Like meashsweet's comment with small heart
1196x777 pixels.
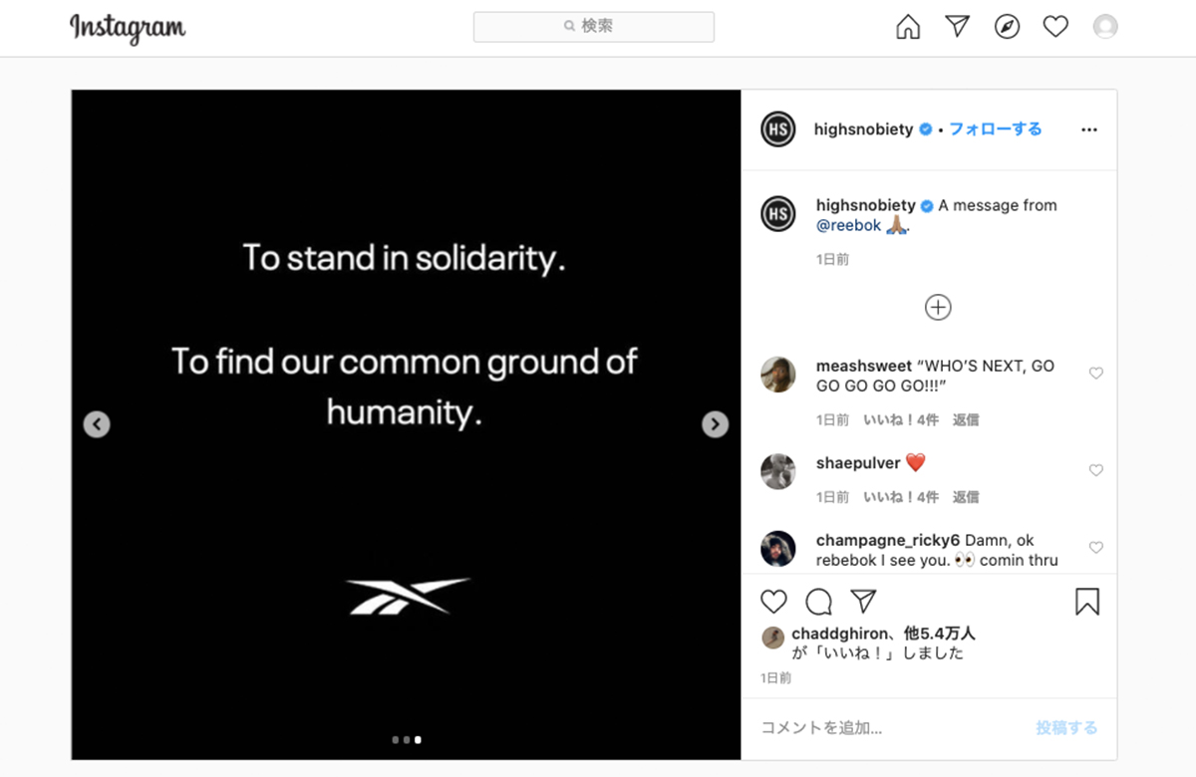[1095, 374]
